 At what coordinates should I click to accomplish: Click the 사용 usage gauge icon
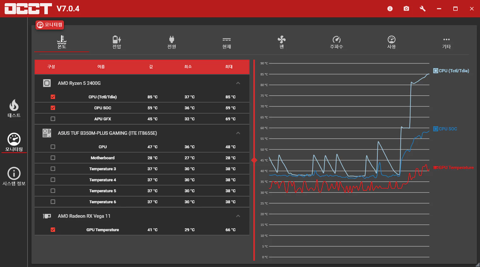(392, 39)
